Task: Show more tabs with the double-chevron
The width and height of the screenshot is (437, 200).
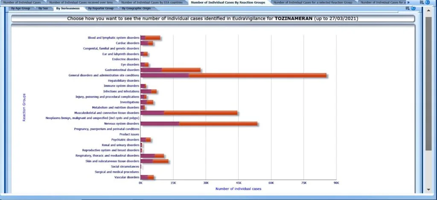Action: click(408, 3)
